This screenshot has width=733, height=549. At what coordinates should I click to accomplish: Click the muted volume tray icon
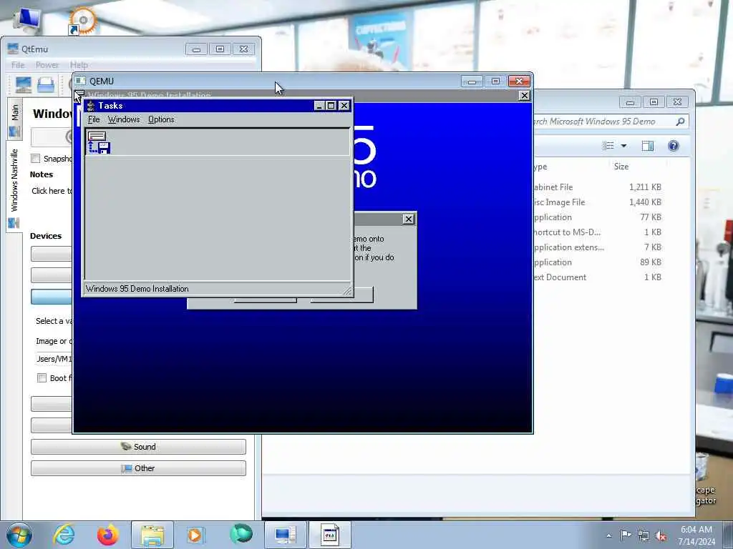click(661, 536)
